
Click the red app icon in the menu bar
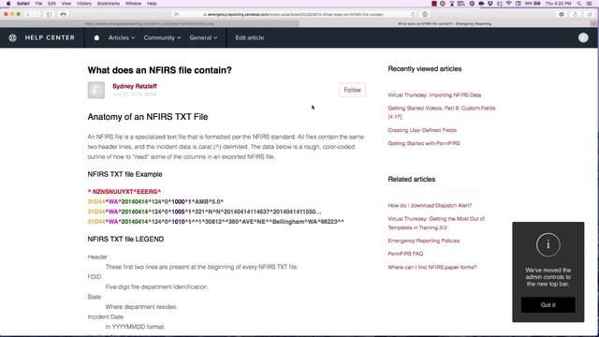(434, 4)
